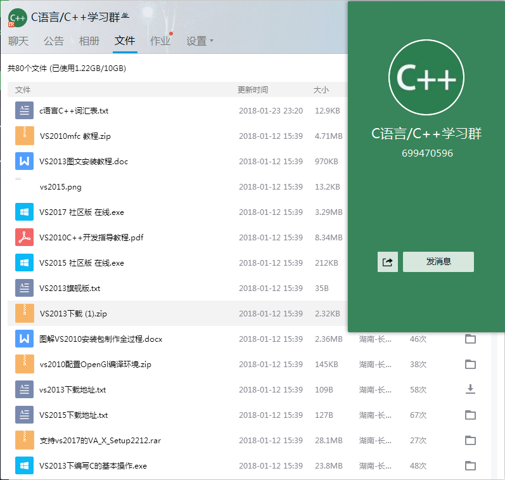Click the text file icon of c语言C++词汇表.txt

coord(25,110)
